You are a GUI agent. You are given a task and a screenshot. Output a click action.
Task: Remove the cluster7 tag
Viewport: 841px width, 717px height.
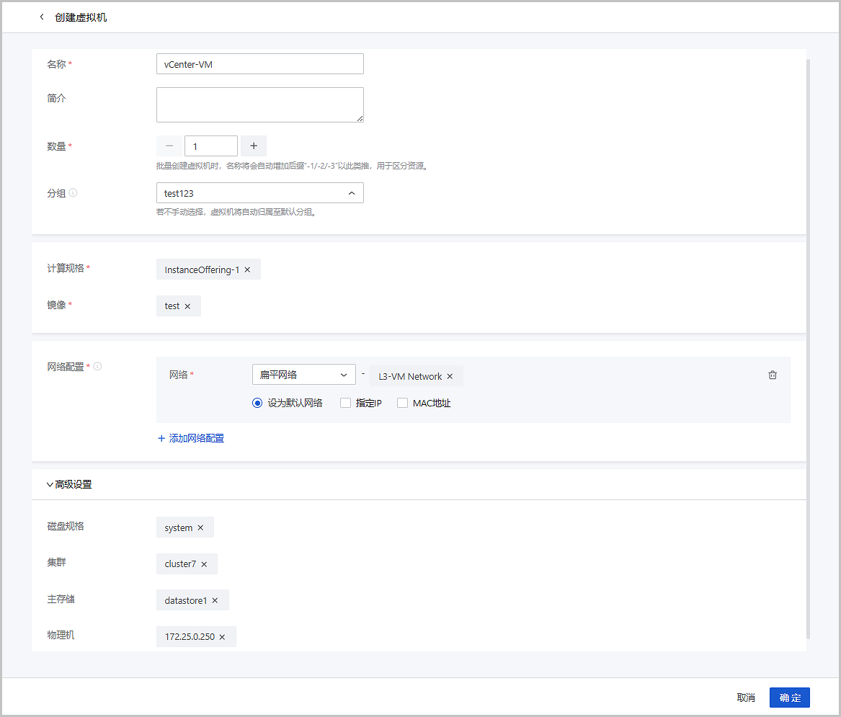[204, 564]
